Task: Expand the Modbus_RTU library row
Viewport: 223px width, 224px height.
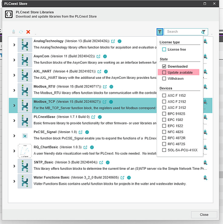Action: click(x=14, y=90)
